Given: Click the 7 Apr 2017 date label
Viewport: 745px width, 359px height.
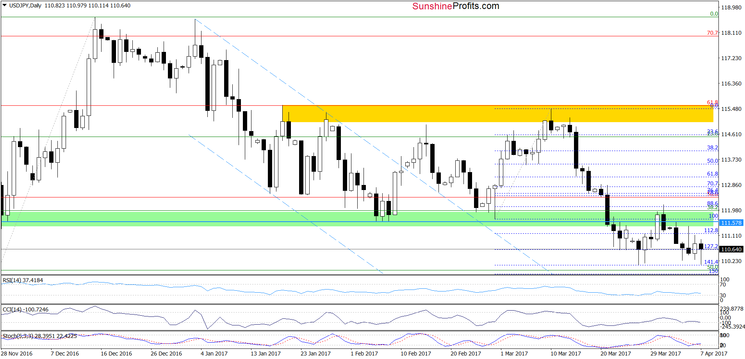Looking at the screenshot, I should (x=714, y=354).
